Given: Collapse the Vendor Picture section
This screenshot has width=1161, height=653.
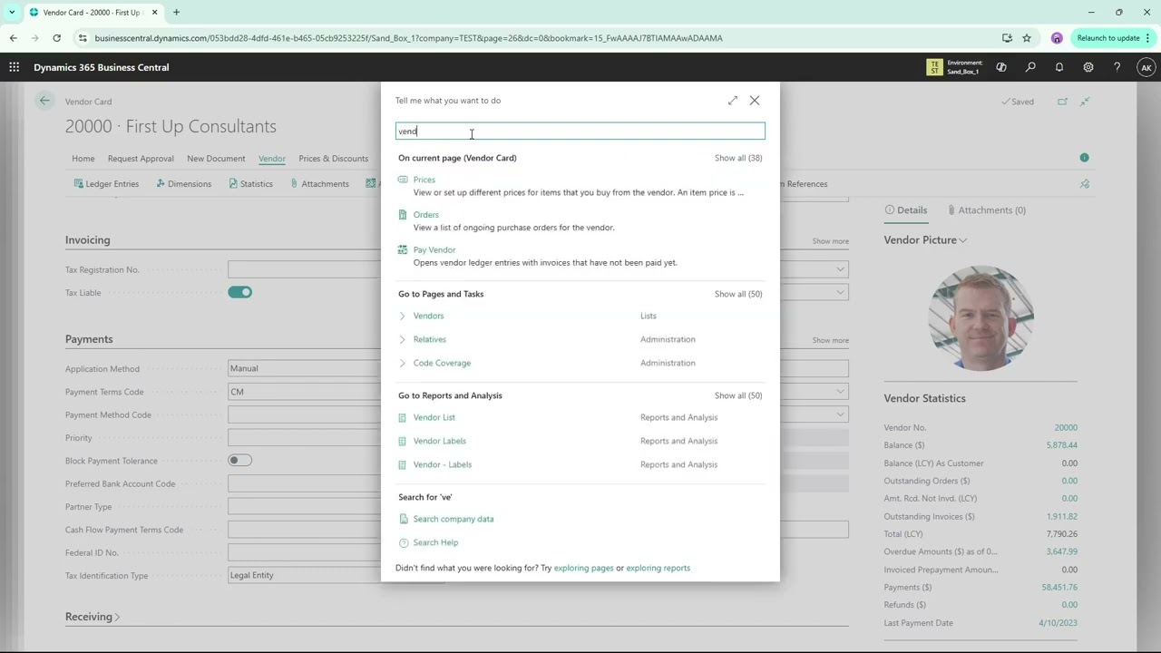Looking at the screenshot, I should [x=925, y=240].
